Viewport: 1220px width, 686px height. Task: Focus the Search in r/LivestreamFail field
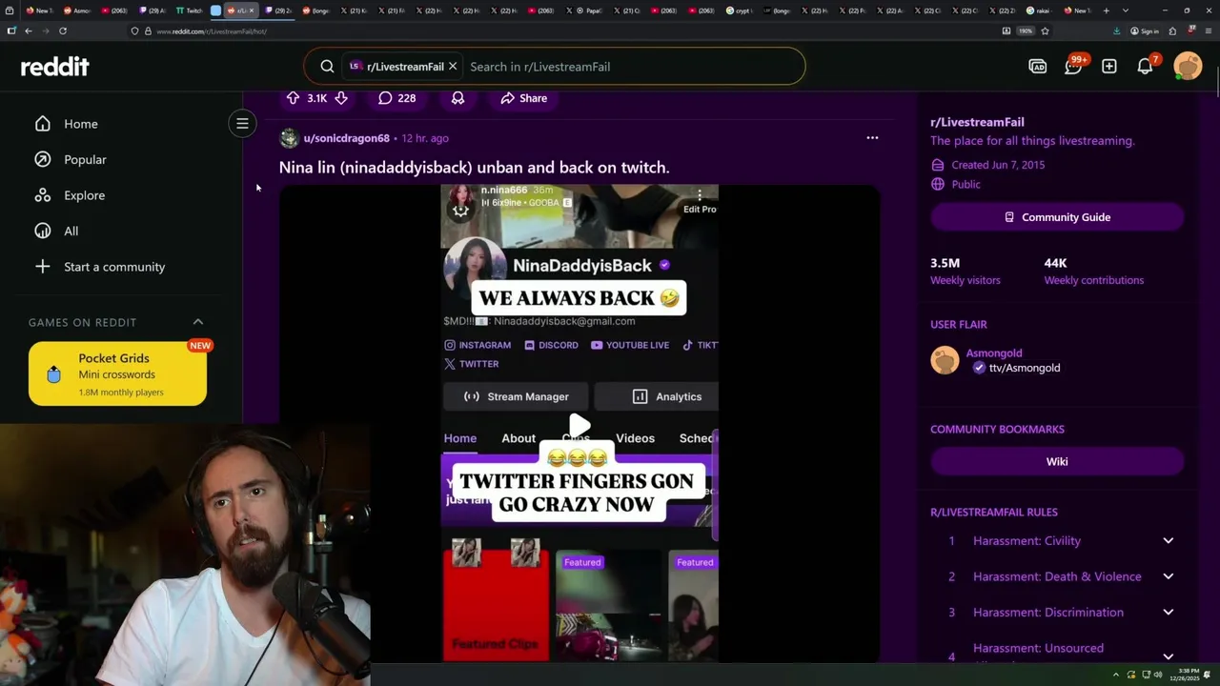tap(629, 67)
